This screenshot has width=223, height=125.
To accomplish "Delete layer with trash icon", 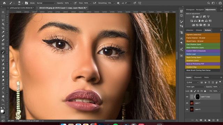I will point(217,120).
